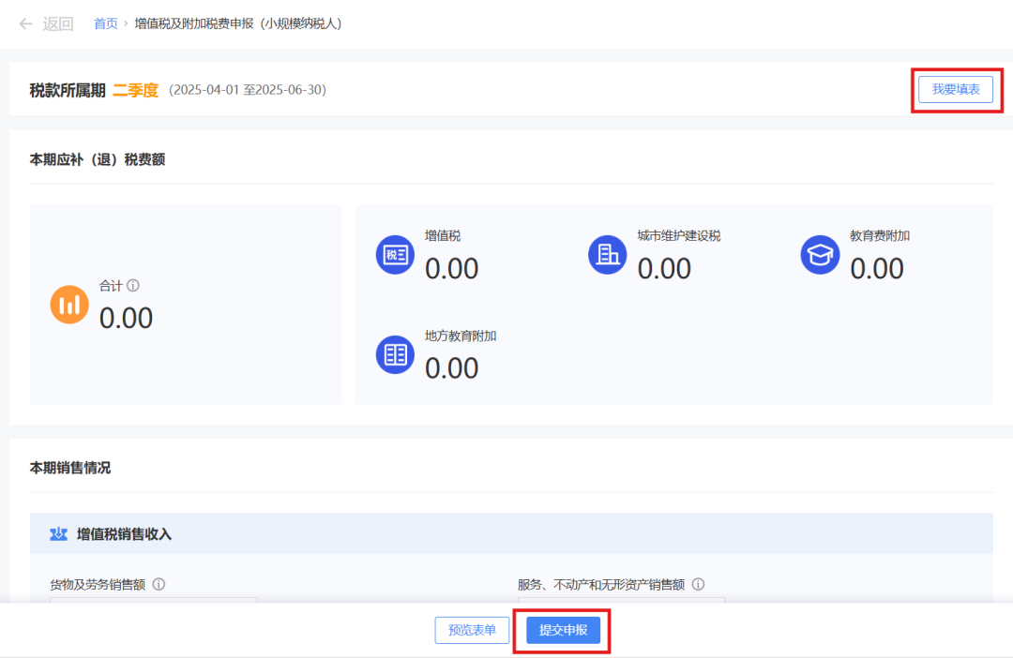Click the 地方教育附加 book icon
Image resolution: width=1013 pixels, height=658 pixels.
coord(396,354)
